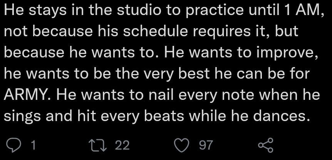Screen dimensions: 332x160
Task: Click the text "1 AM" in the tweet
Action: [x=301, y=10]
